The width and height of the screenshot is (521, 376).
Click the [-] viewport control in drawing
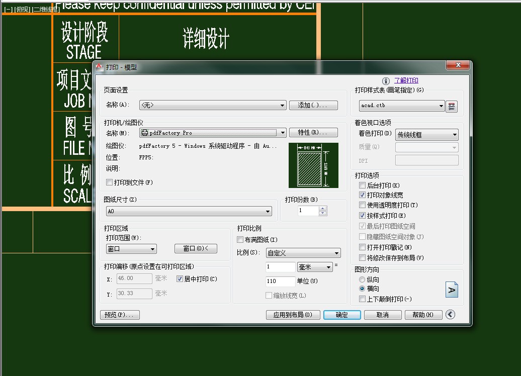coord(9,10)
